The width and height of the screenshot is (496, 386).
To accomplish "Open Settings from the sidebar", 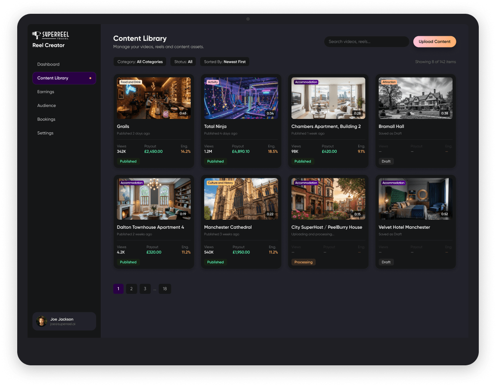I will pos(45,133).
